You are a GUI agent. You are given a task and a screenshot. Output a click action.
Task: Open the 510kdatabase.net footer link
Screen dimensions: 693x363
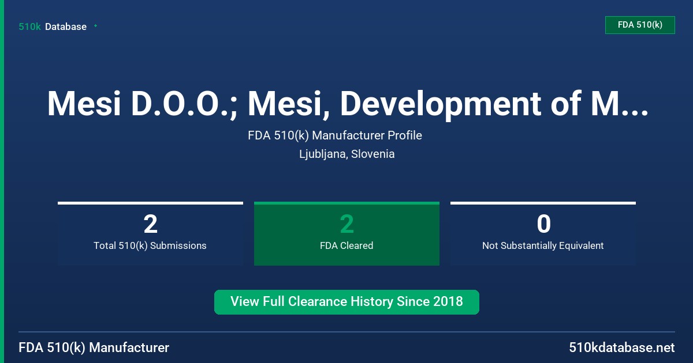pos(621,347)
